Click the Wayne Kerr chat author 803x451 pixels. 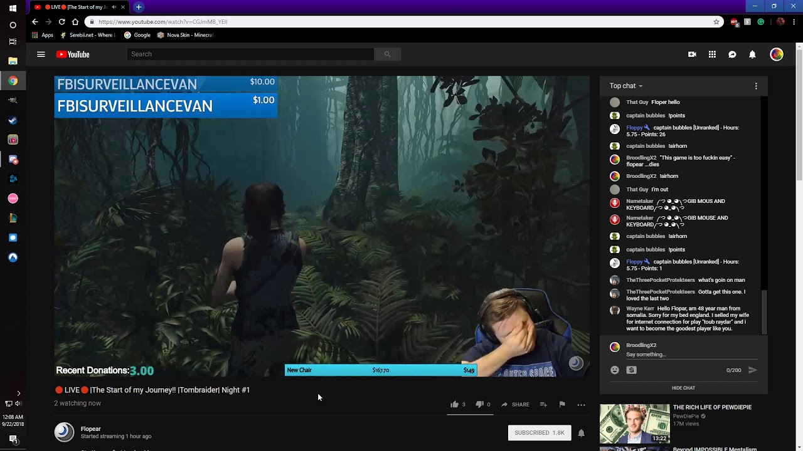[640, 309]
